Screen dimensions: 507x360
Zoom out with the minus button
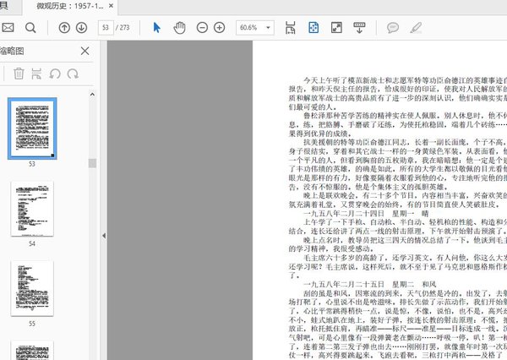[202, 28]
